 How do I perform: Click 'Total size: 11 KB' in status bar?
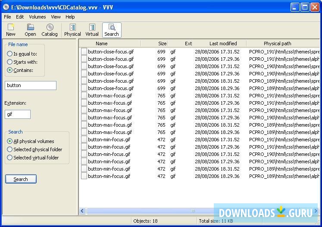(x=216, y=221)
